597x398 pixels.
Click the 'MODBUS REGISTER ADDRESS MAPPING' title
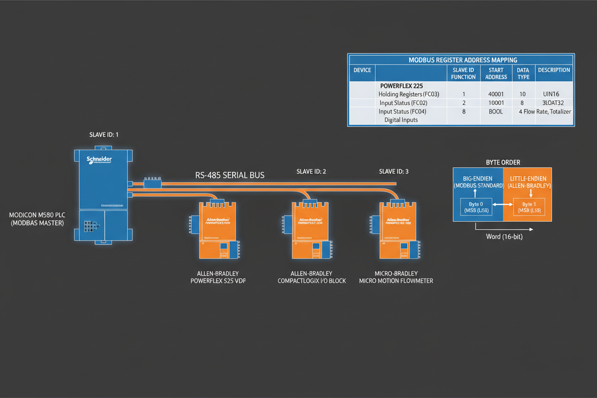[463, 60]
